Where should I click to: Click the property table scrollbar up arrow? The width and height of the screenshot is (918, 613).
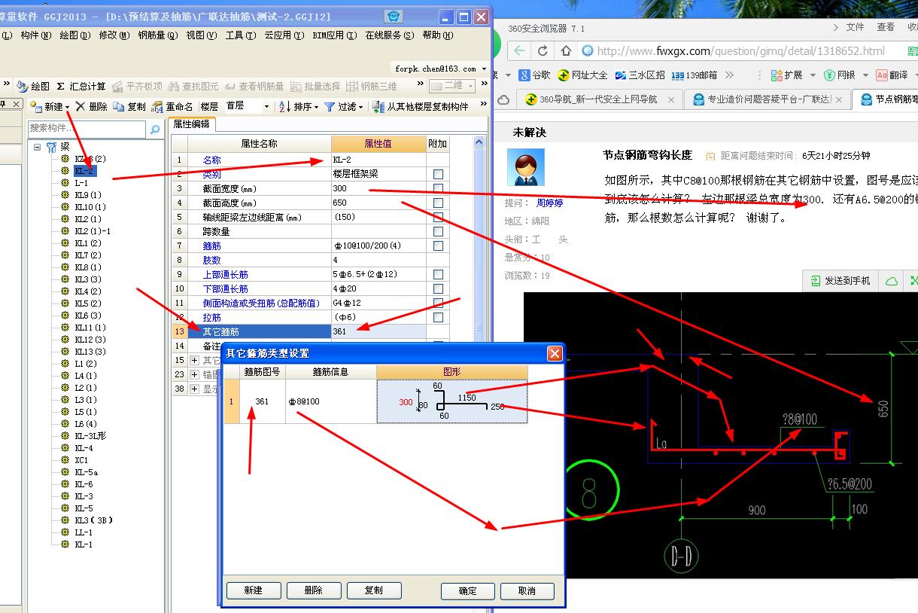tap(479, 142)
